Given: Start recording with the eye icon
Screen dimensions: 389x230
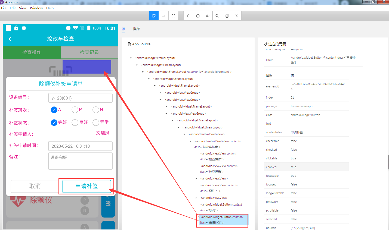Looking at the screenshot, I should pyautogui.click(x=208, y=16).
